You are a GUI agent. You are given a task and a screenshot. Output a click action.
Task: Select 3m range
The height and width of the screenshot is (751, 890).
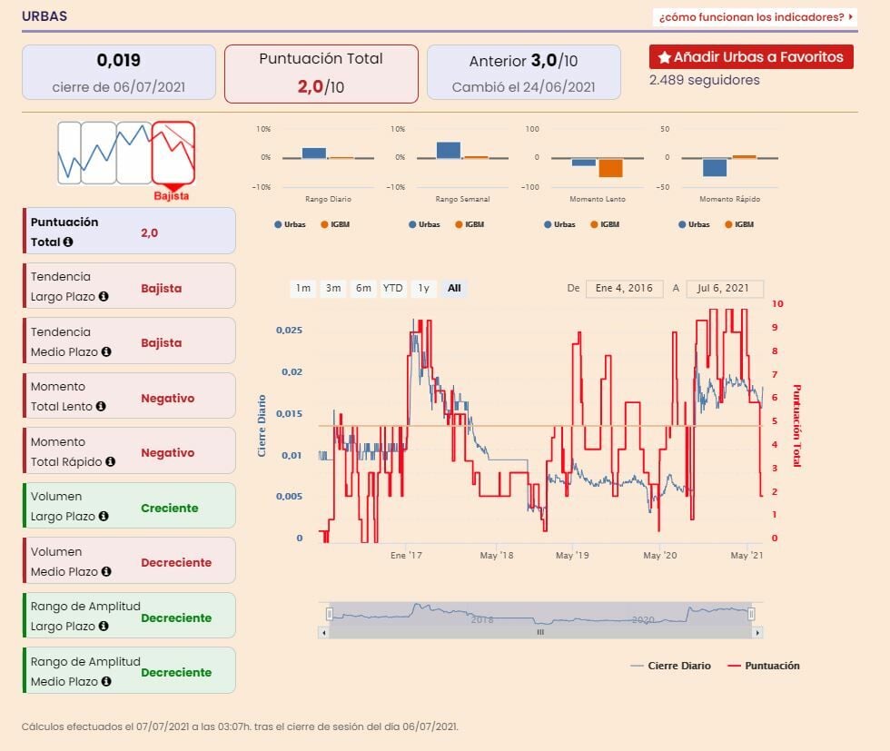(x=333, y=289)
